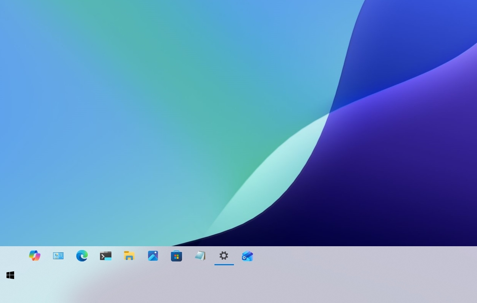477x303 pixels.
Task: Switch to the running Settings app
Action: (x=224, y=255)
